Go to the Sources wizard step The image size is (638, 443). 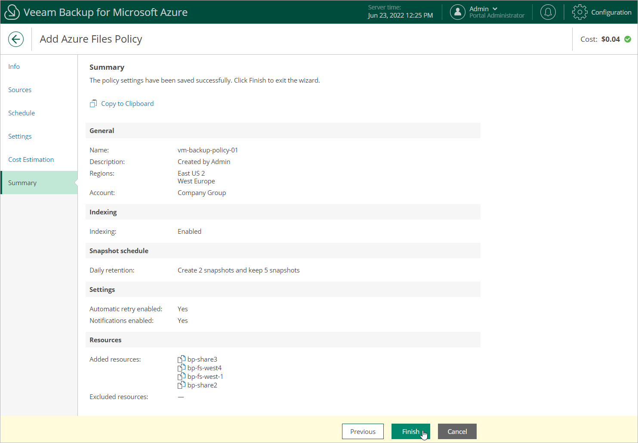pyautogui.click(x=20, y=90)
